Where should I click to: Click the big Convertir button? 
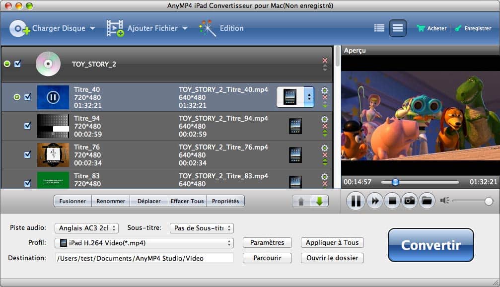(431, 245)
